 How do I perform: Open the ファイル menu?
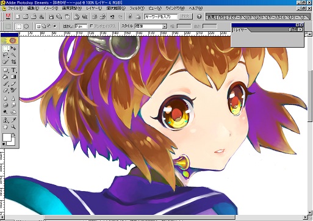click(15, 9)
